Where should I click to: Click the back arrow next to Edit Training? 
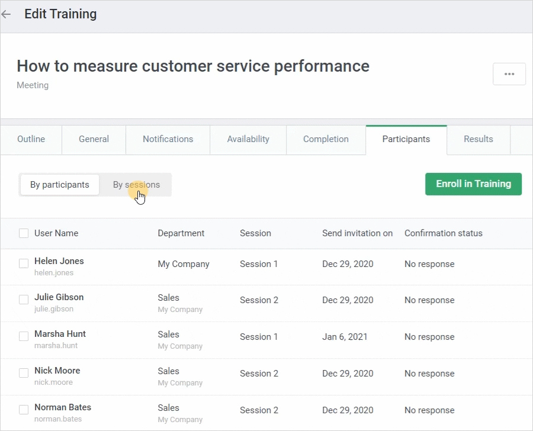click(7, 14)
